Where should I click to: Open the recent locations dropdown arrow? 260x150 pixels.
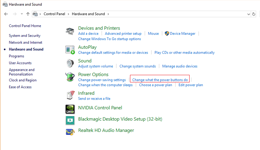(x=22, y=14)
